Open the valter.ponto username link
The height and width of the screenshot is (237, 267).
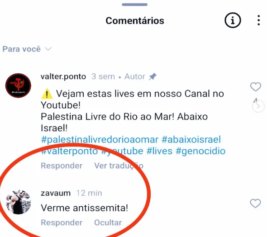[x=63, y=76]
